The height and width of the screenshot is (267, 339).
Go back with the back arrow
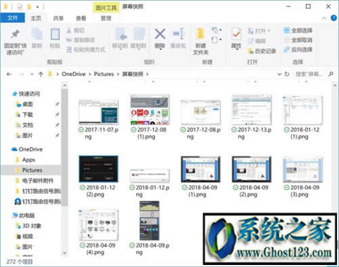[9, 74]
